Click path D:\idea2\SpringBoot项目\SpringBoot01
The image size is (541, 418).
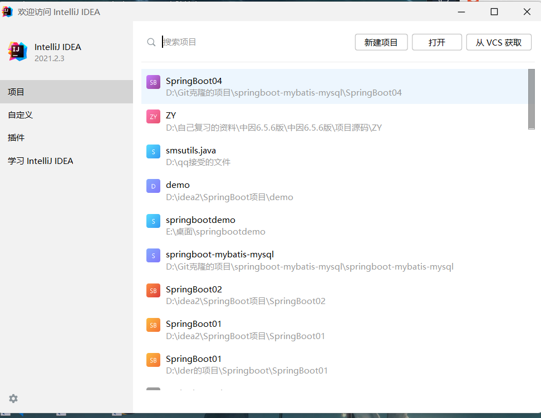(245, 336)
